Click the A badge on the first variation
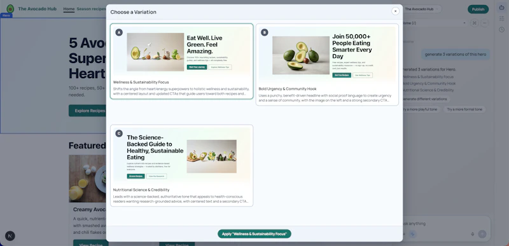 pos(119,32)
